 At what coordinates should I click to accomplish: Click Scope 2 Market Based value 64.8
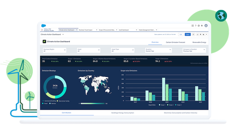[95, 61]
